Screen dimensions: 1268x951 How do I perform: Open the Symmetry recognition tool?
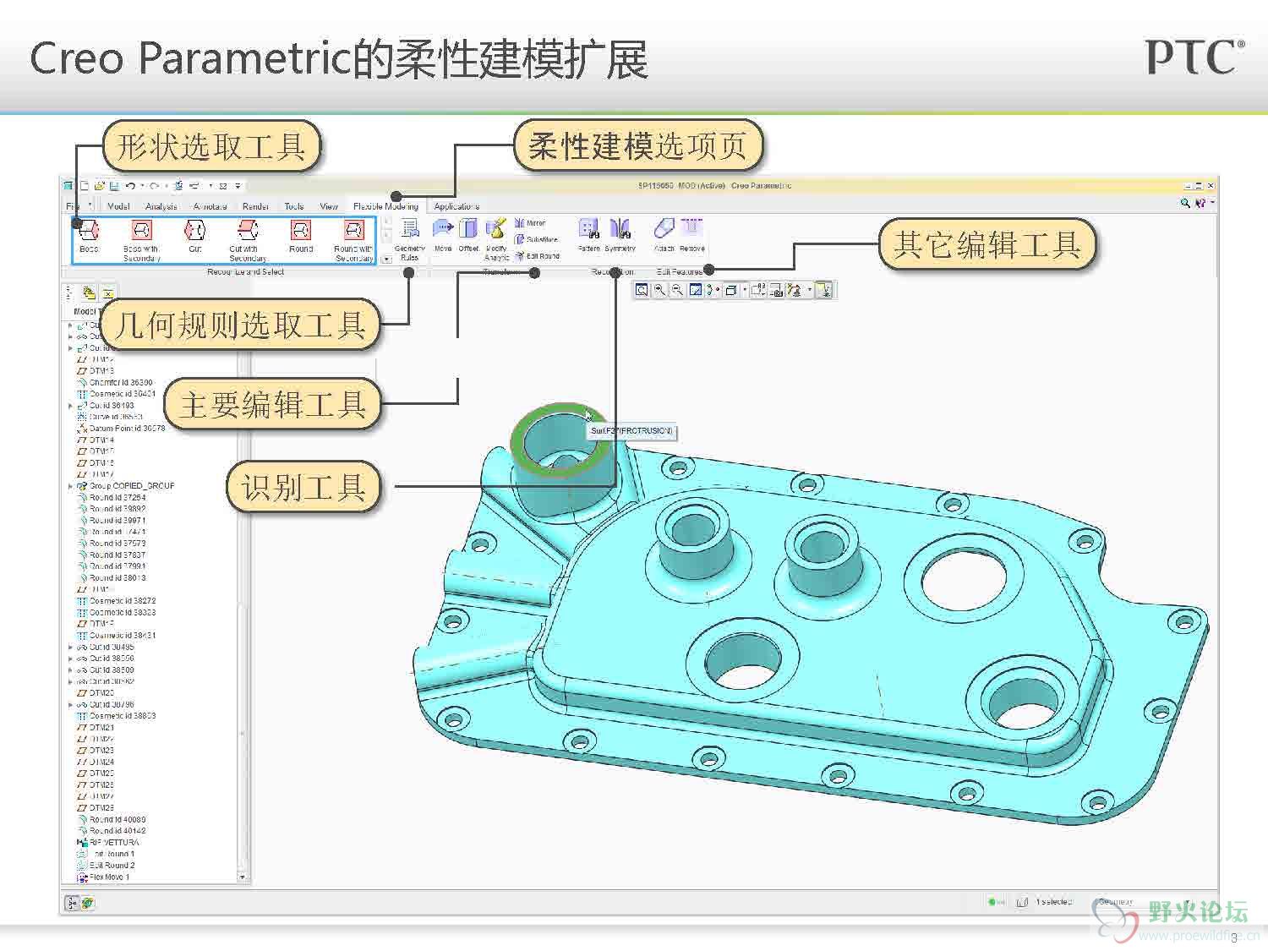coord(620,235)
